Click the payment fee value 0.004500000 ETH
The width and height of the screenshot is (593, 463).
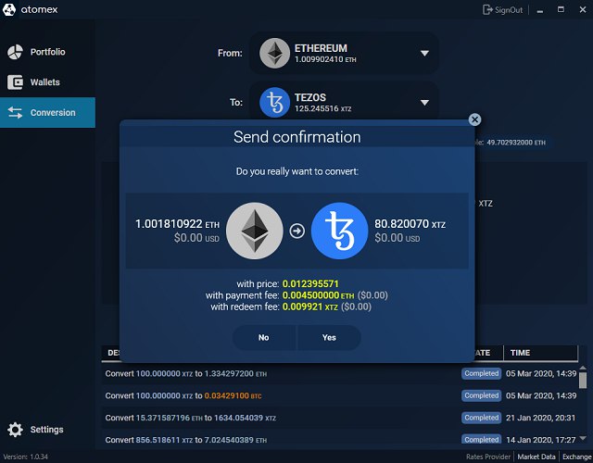tap(318, 295)
